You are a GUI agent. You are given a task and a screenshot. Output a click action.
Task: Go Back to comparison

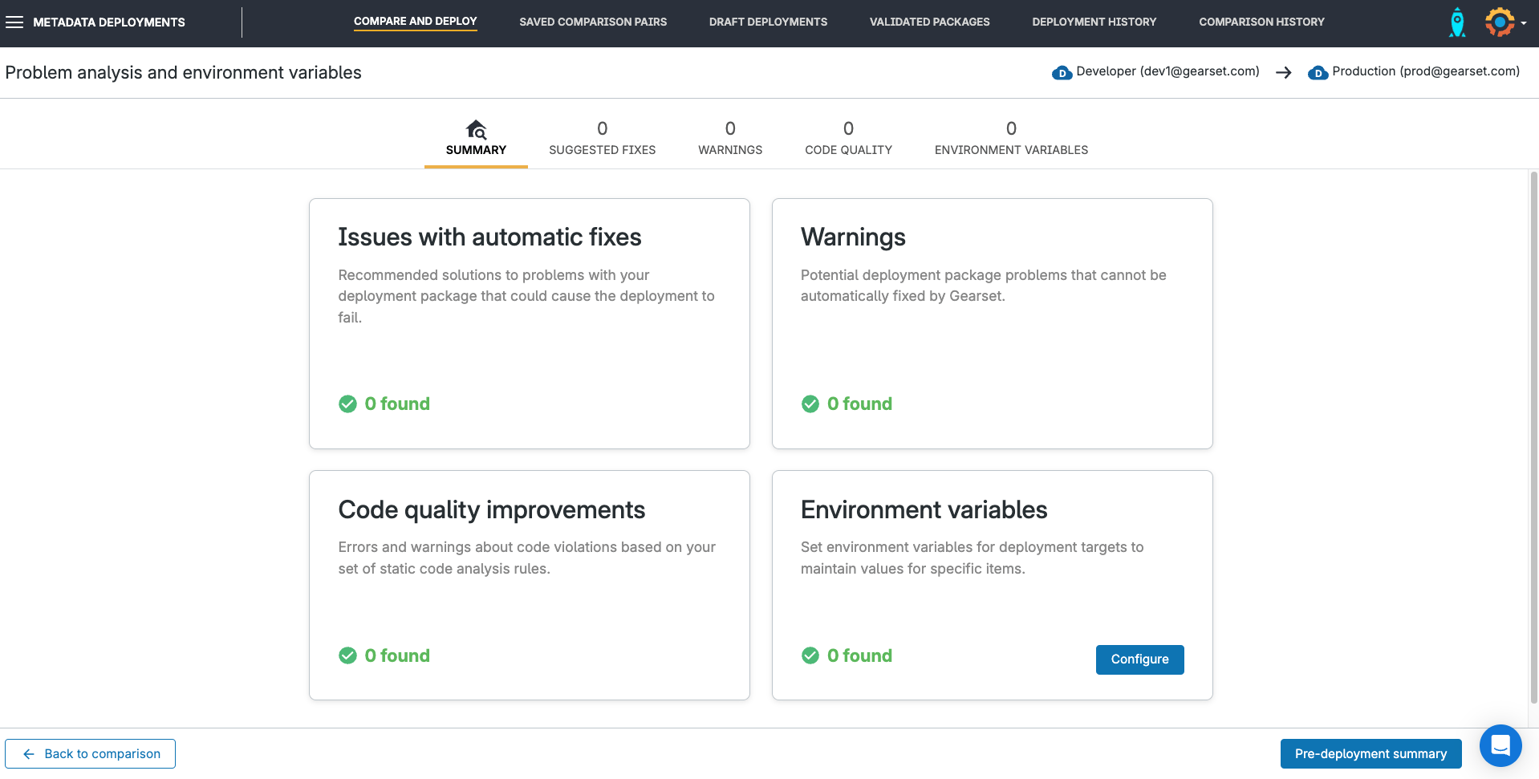click(x=90, y=753)
